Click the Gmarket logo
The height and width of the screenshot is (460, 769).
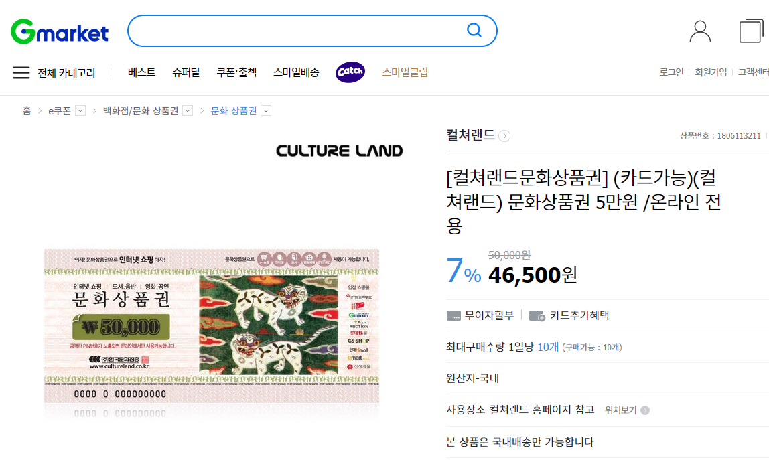60,32
